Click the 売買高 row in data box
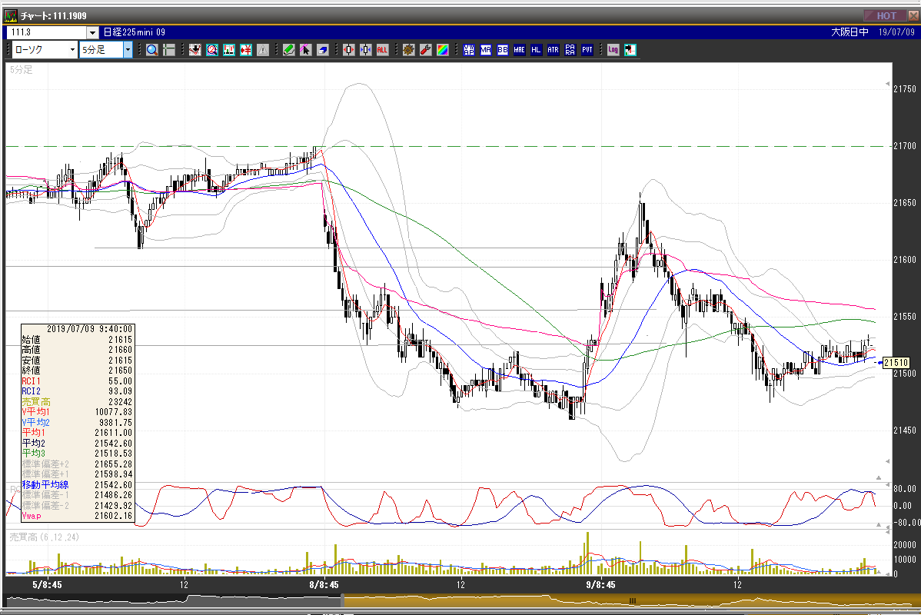 (x=78, y=402)
